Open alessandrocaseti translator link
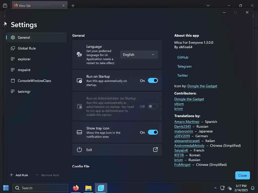Screen dimensions: 258x193 coord(187,141)
